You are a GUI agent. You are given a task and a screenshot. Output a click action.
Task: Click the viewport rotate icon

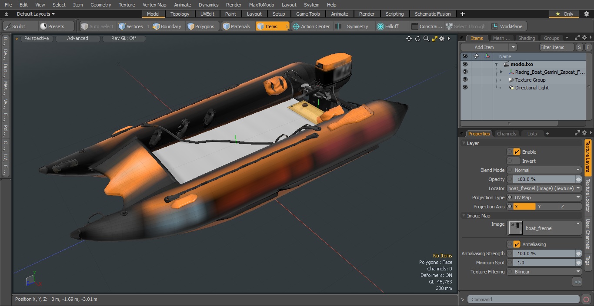(x=417, y=39)
